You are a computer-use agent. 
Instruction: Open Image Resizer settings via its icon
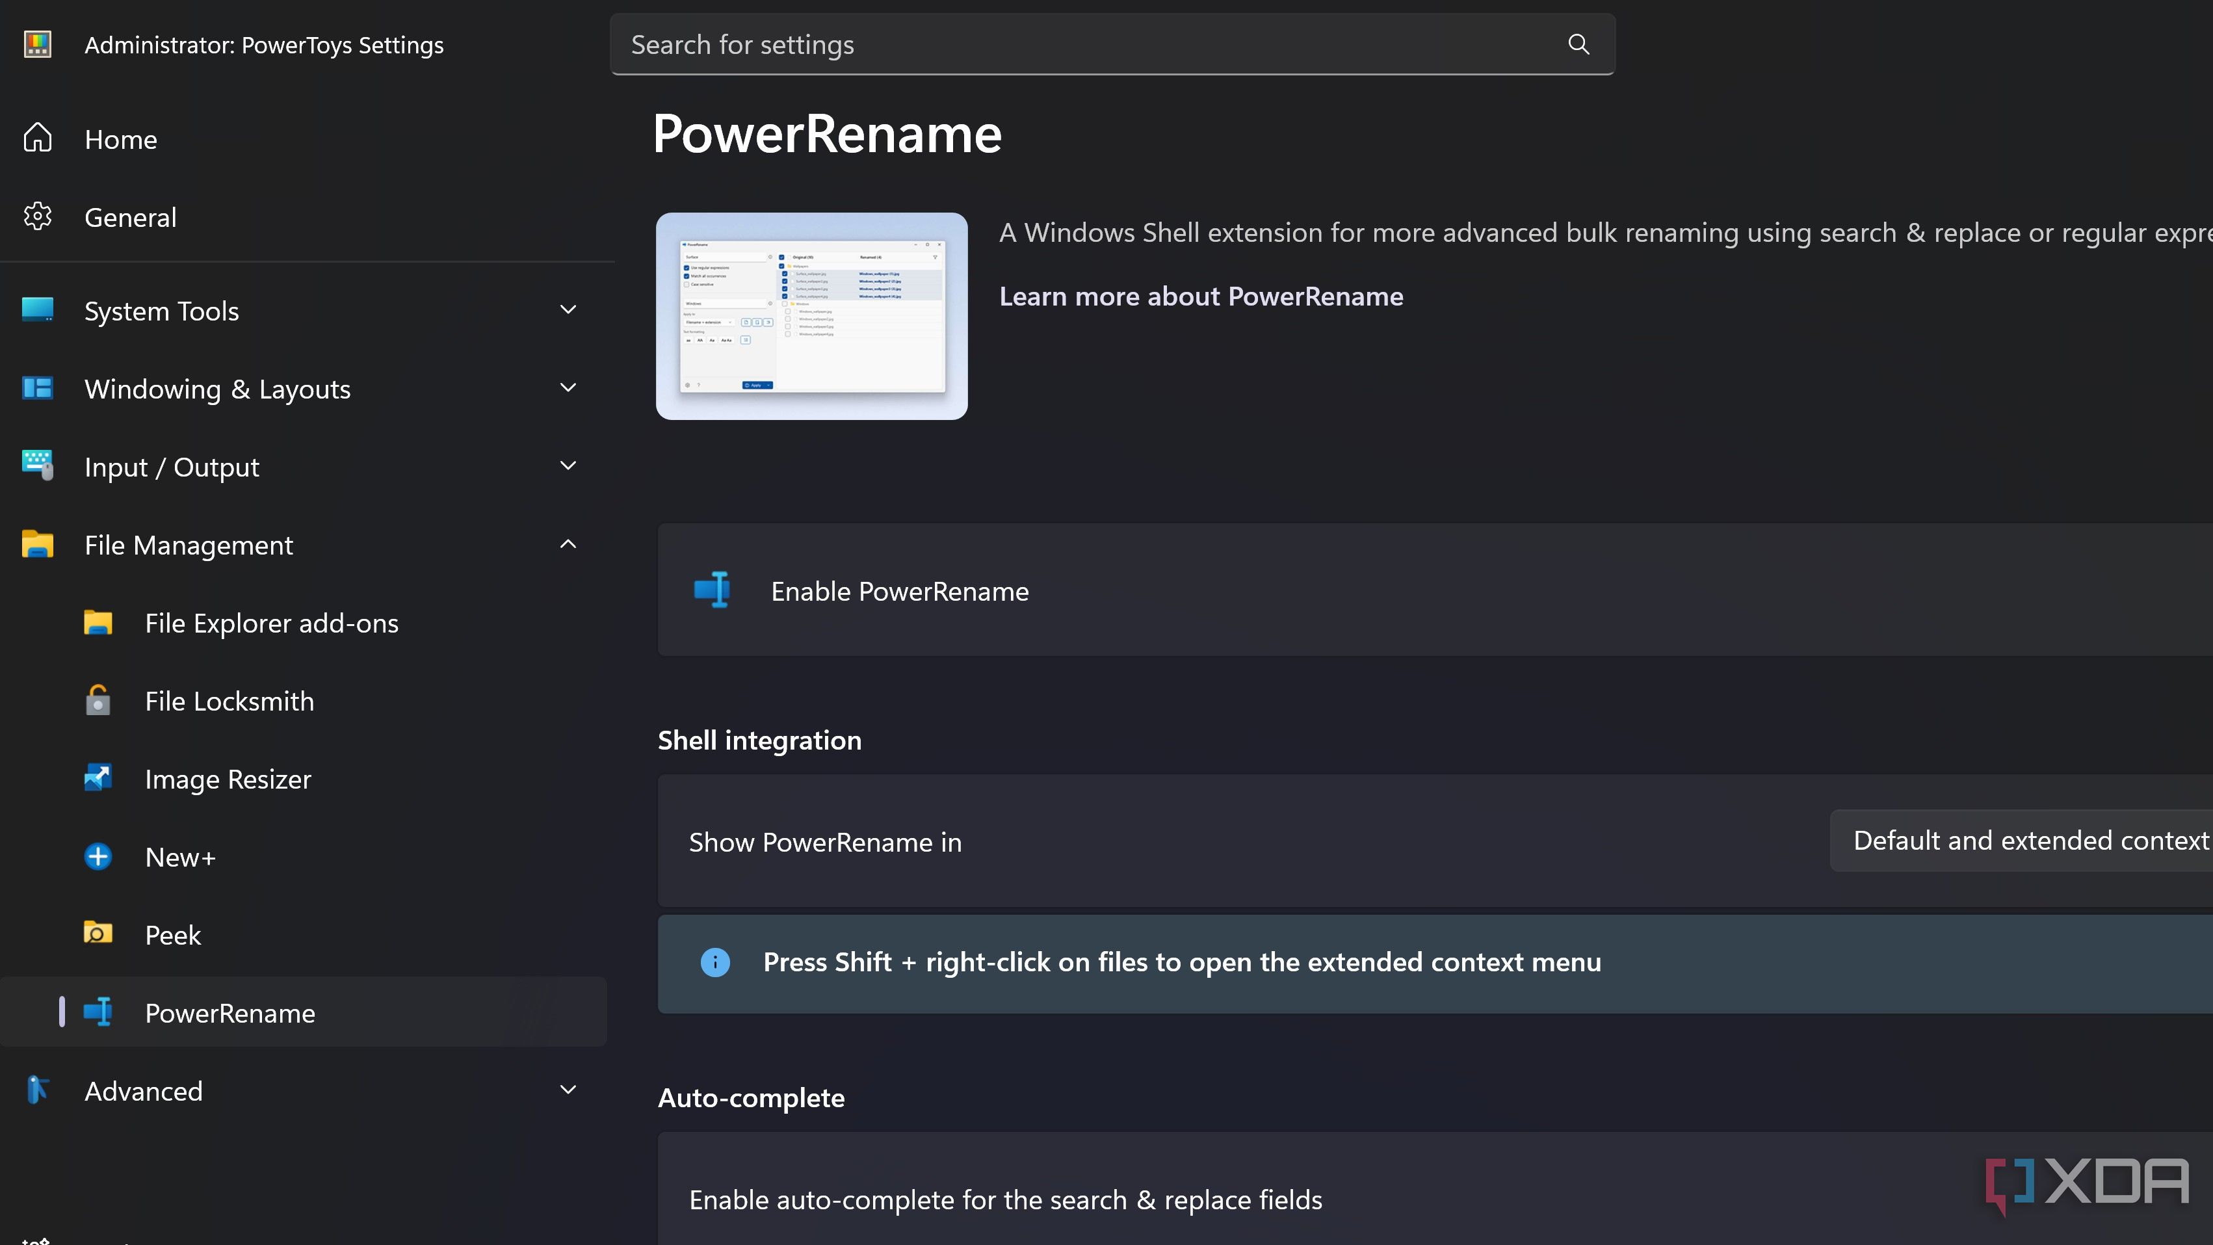pos(97,778)
